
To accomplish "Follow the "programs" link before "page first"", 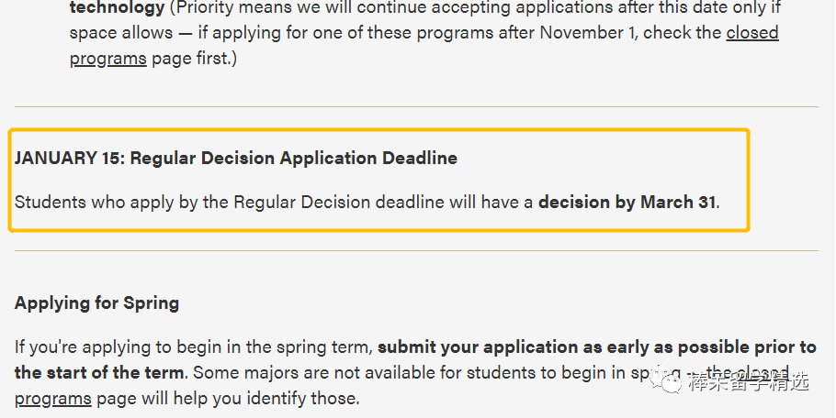I will 108,59.
